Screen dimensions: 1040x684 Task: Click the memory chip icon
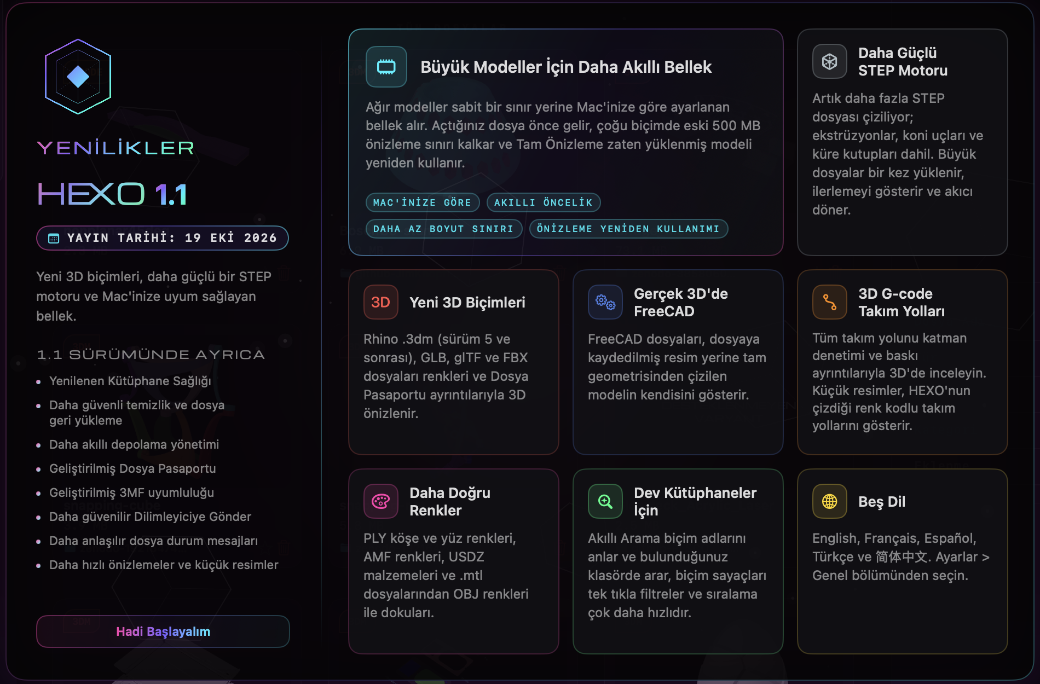coord(386,67)
